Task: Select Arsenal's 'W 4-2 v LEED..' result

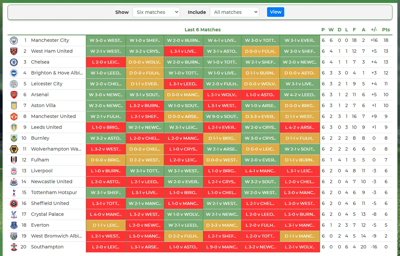Action: (300, 95)
